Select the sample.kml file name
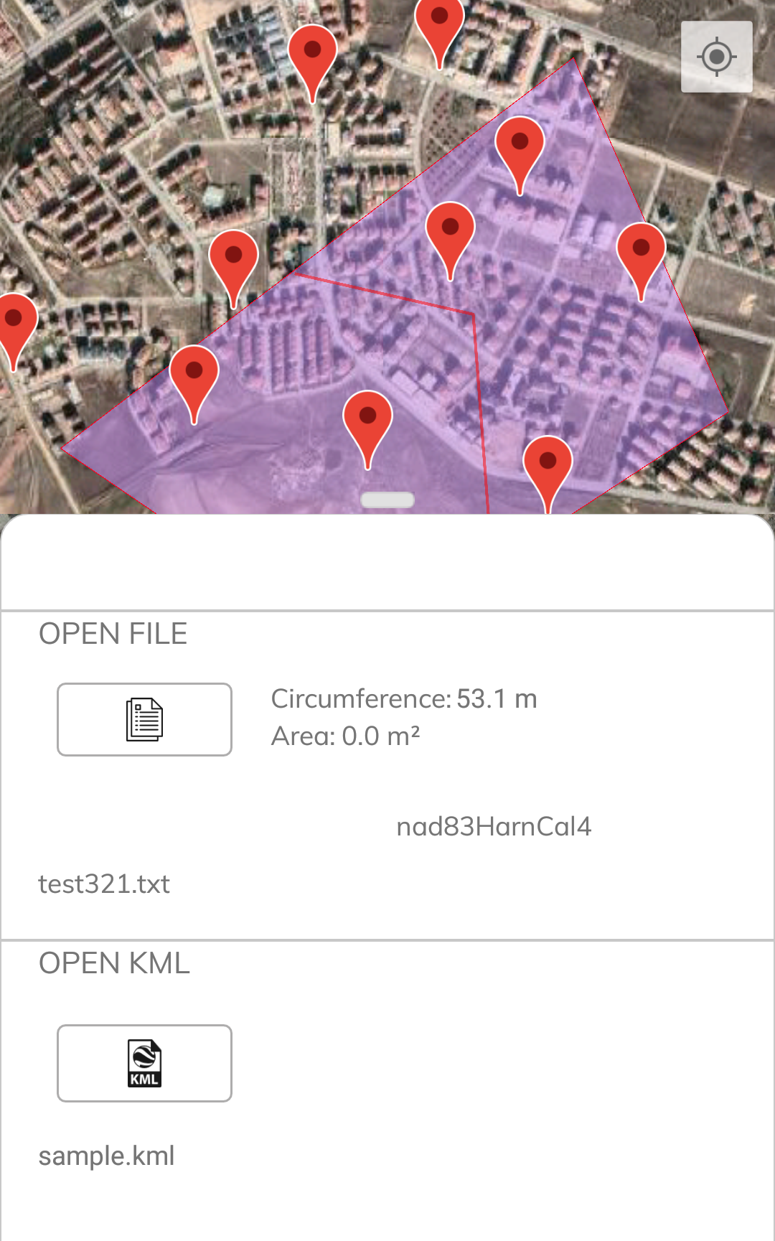 point(106,1156)
